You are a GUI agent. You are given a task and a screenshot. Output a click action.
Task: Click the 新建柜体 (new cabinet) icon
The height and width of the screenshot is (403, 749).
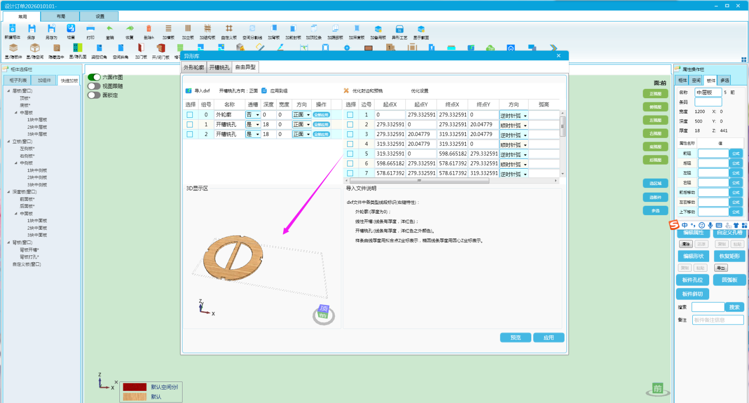tap(13, 29)
